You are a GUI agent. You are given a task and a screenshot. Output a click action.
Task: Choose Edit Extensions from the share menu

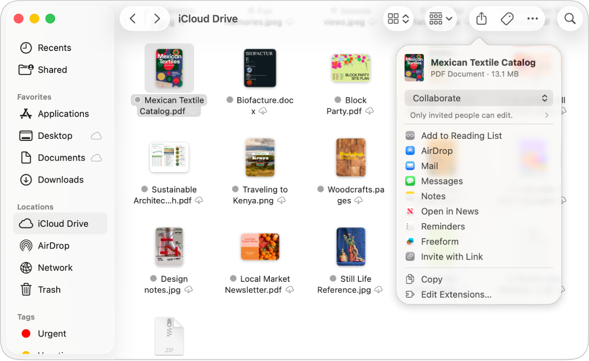(456, 295)
